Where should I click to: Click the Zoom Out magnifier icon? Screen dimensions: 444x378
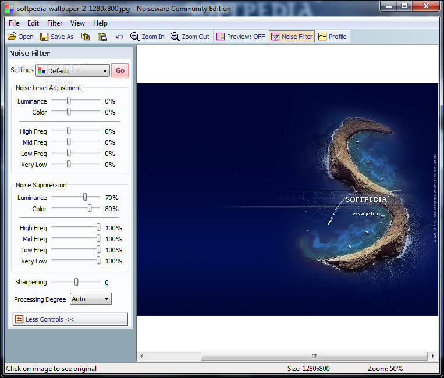(175, 37)
